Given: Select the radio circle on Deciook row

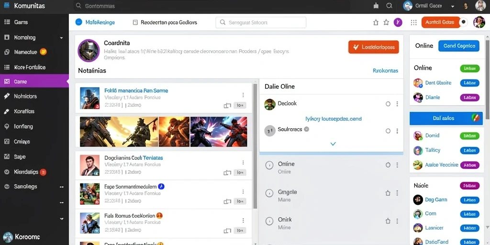Looking at the screenshot, I should point(388,104).
